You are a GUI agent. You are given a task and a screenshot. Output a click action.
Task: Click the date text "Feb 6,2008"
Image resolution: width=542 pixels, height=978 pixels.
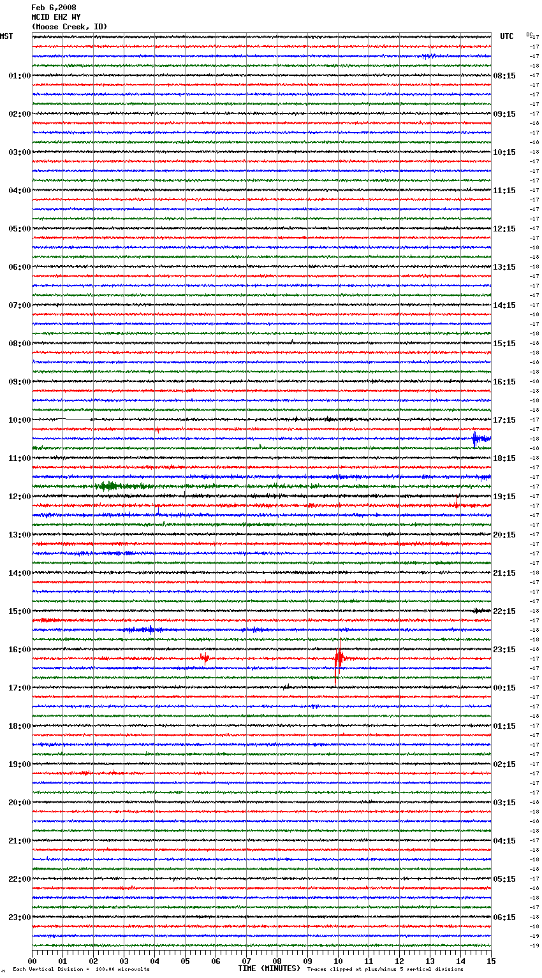pyautogui.click(x=54, y=8)
